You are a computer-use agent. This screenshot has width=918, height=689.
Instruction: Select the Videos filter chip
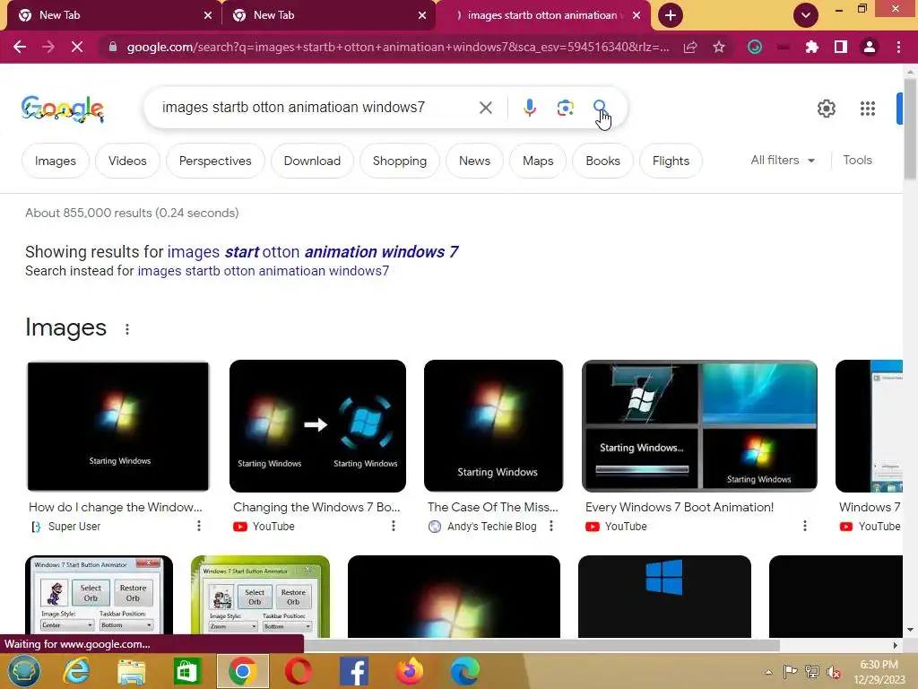tap(127, 161)
